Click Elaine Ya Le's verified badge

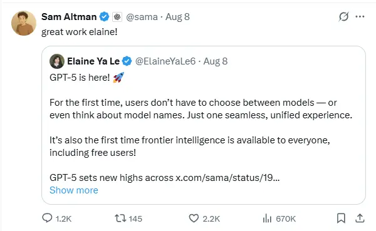click(127, 61)
